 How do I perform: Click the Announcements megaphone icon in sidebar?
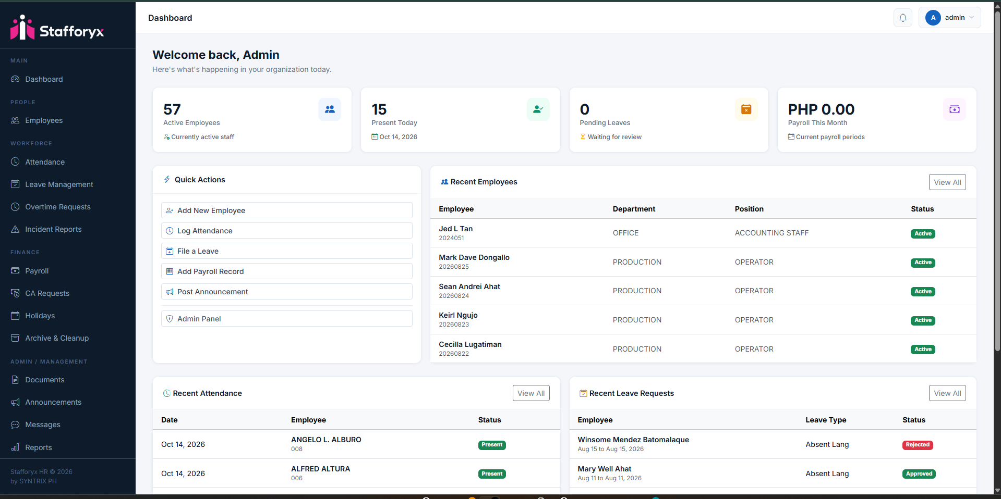pyautogui.click(x=15, y=402)
